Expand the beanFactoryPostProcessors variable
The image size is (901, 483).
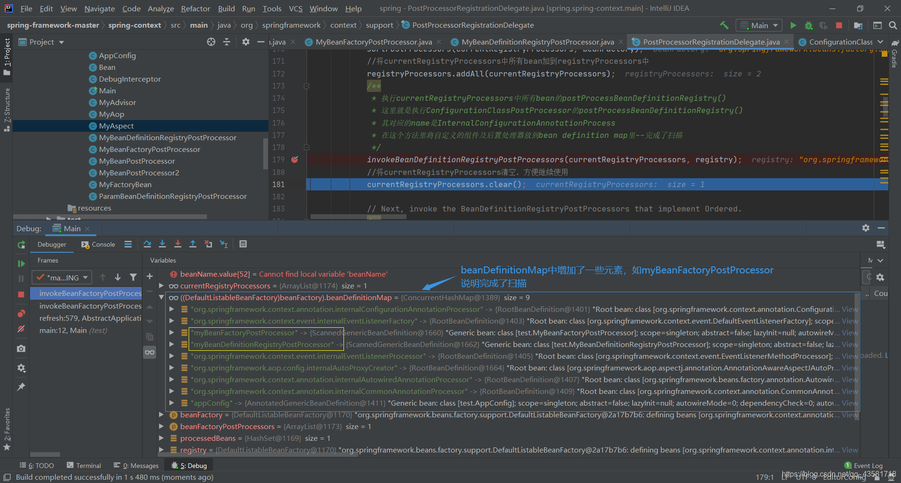pyautogui.click(x=161, y=426)
